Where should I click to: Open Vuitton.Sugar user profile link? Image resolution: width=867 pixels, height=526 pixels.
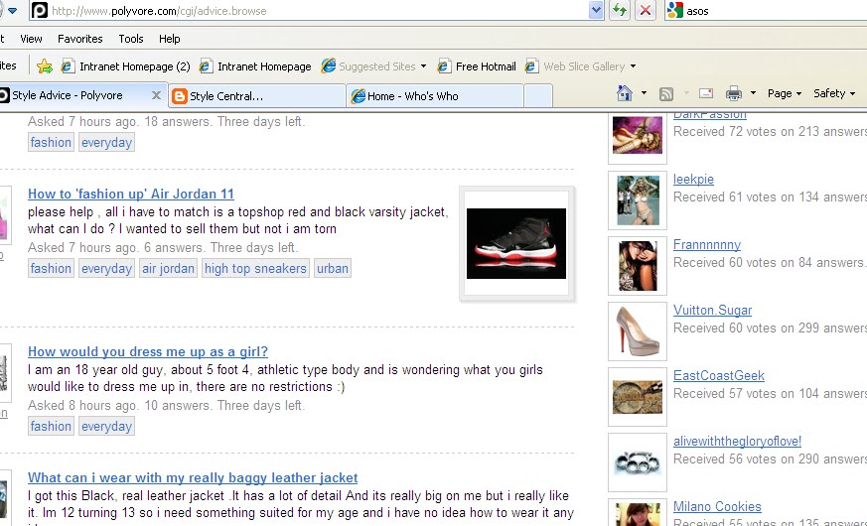pyautogui.click(x=712, y=311)
